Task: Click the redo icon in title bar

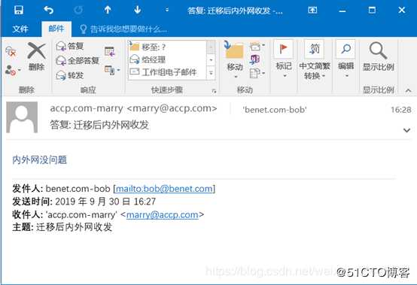Action: pos(78,10)
